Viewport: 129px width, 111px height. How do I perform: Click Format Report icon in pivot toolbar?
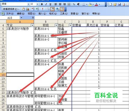[x=23, y=9]
